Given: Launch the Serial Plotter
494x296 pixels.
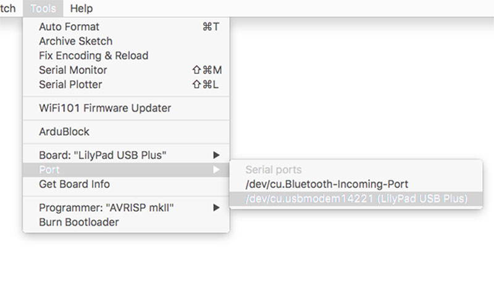Looking at the screenshot, I should (70, 84).
